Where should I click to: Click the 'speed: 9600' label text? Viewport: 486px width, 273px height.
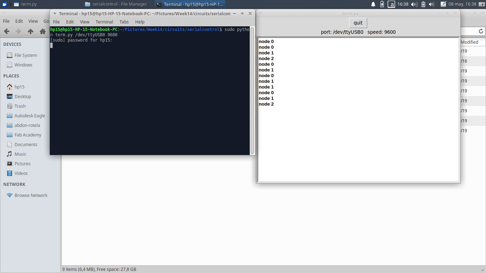point(381,32)
